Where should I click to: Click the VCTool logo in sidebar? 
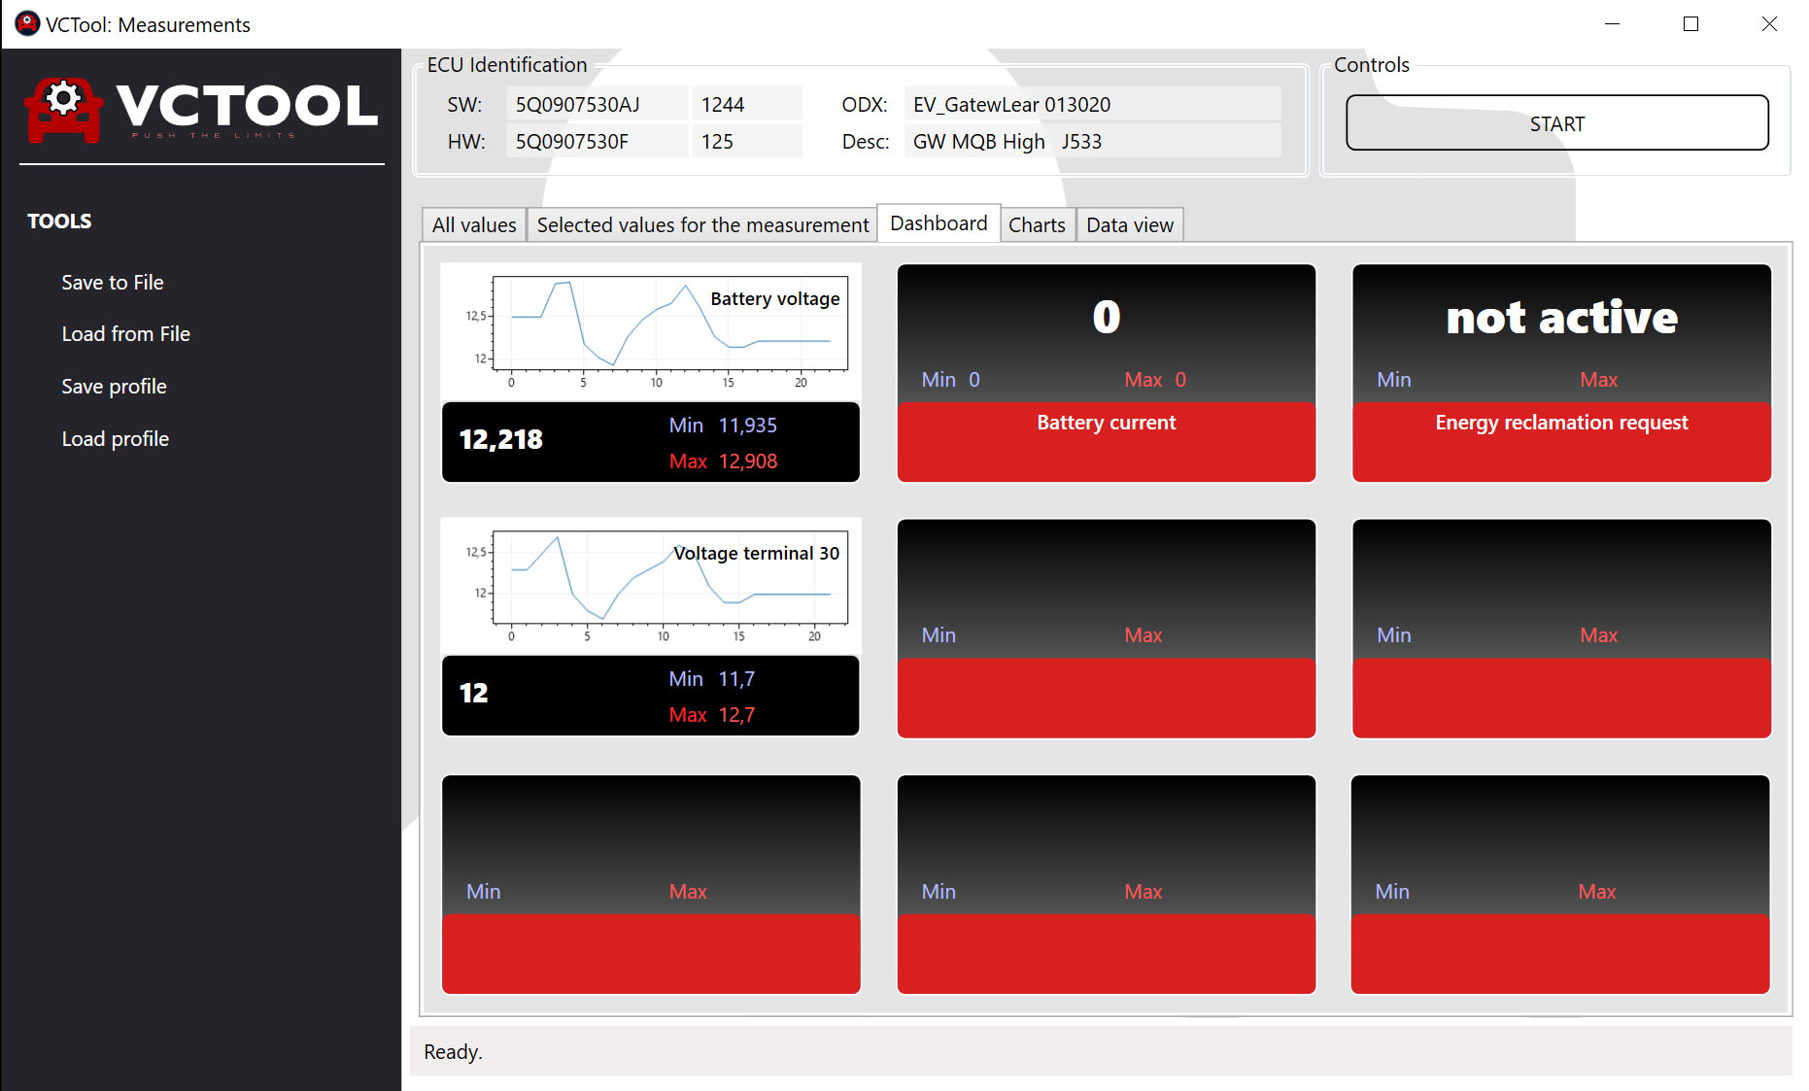[x=201, y=109]
